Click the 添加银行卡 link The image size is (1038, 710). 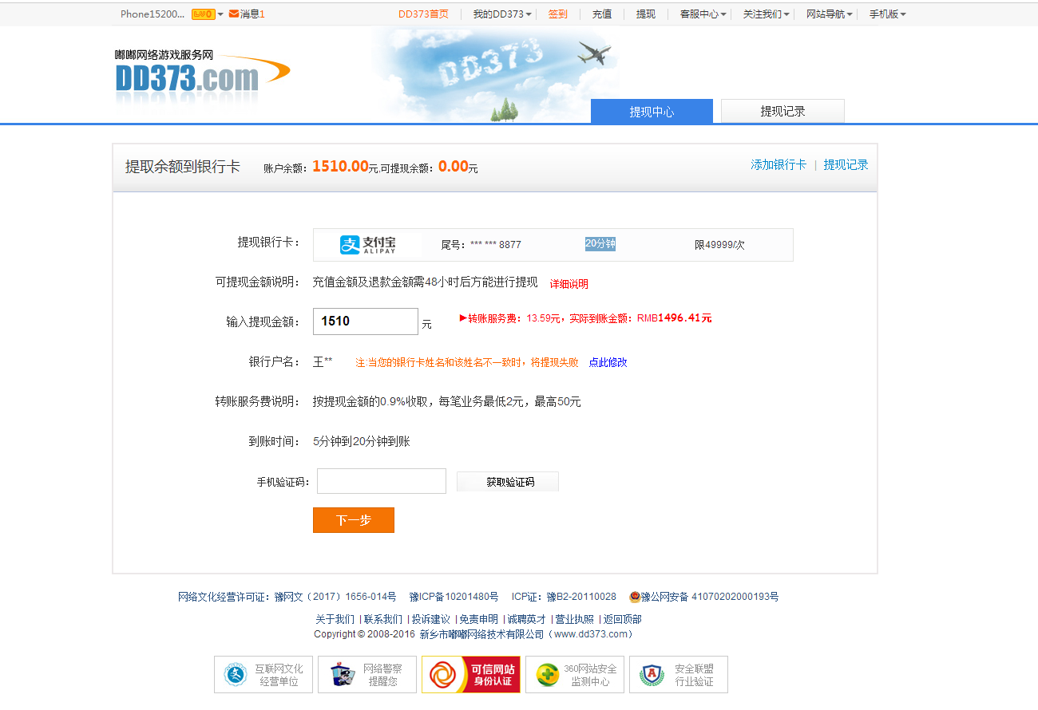tap(778, 164)
